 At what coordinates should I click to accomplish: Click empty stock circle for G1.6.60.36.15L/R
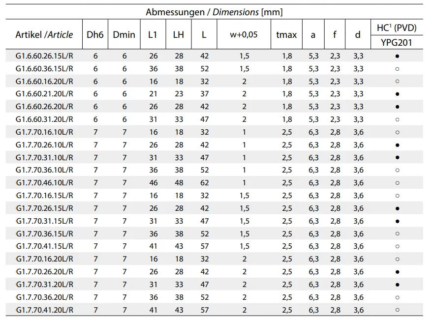pos(397,69)
